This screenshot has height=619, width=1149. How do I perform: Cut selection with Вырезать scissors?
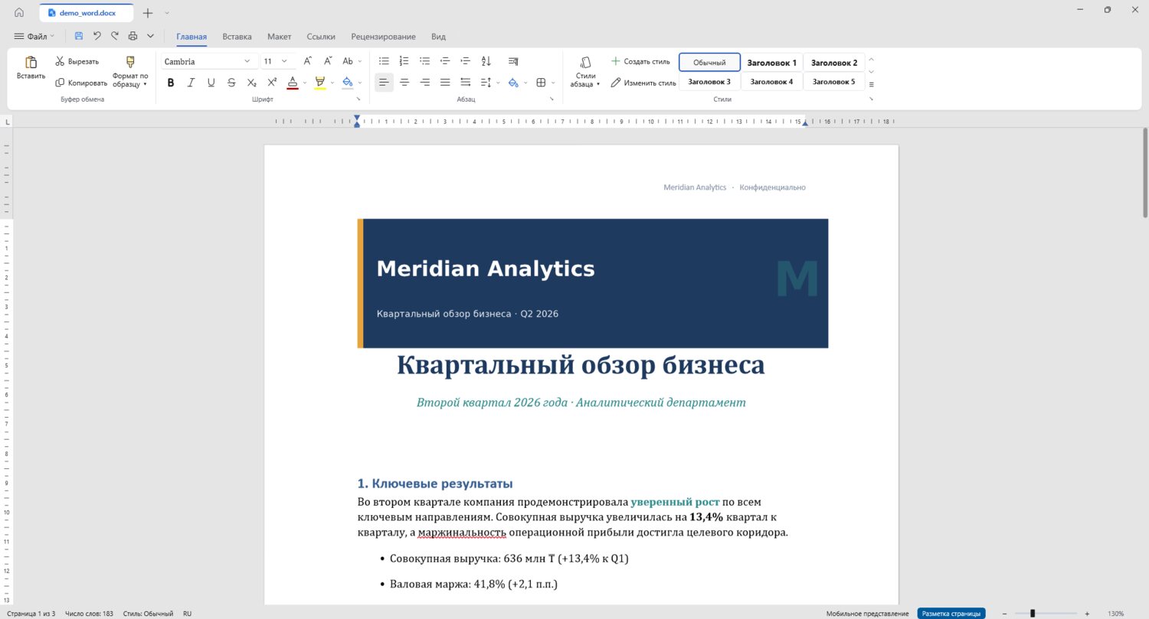pos(77,61)
